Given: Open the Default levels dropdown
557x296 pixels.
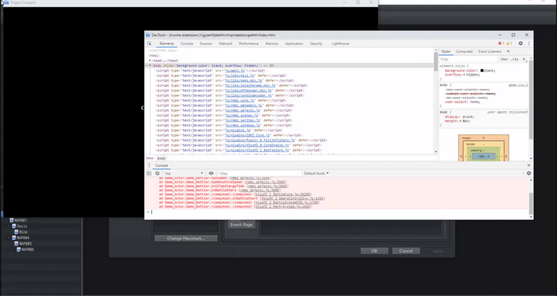Looking at the screenshot, I should [316, 173].
